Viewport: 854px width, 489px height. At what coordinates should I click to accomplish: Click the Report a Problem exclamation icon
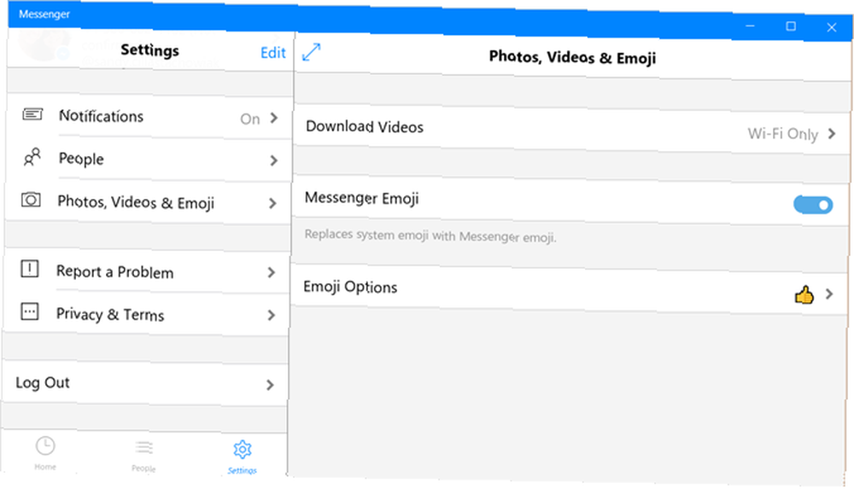(29, 269)
